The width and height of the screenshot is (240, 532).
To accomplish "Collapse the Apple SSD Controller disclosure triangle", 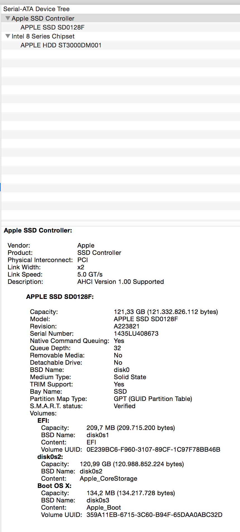I will pyautogui.click(x=8, y=18).
